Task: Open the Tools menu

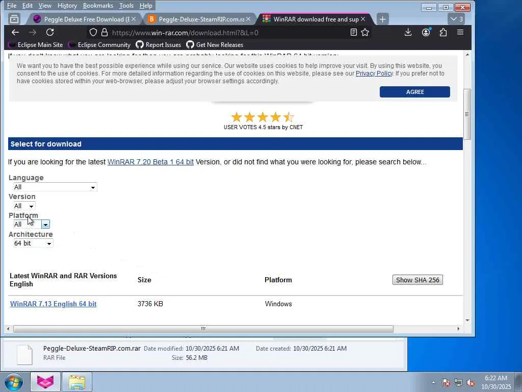Action: pos(126,6)
